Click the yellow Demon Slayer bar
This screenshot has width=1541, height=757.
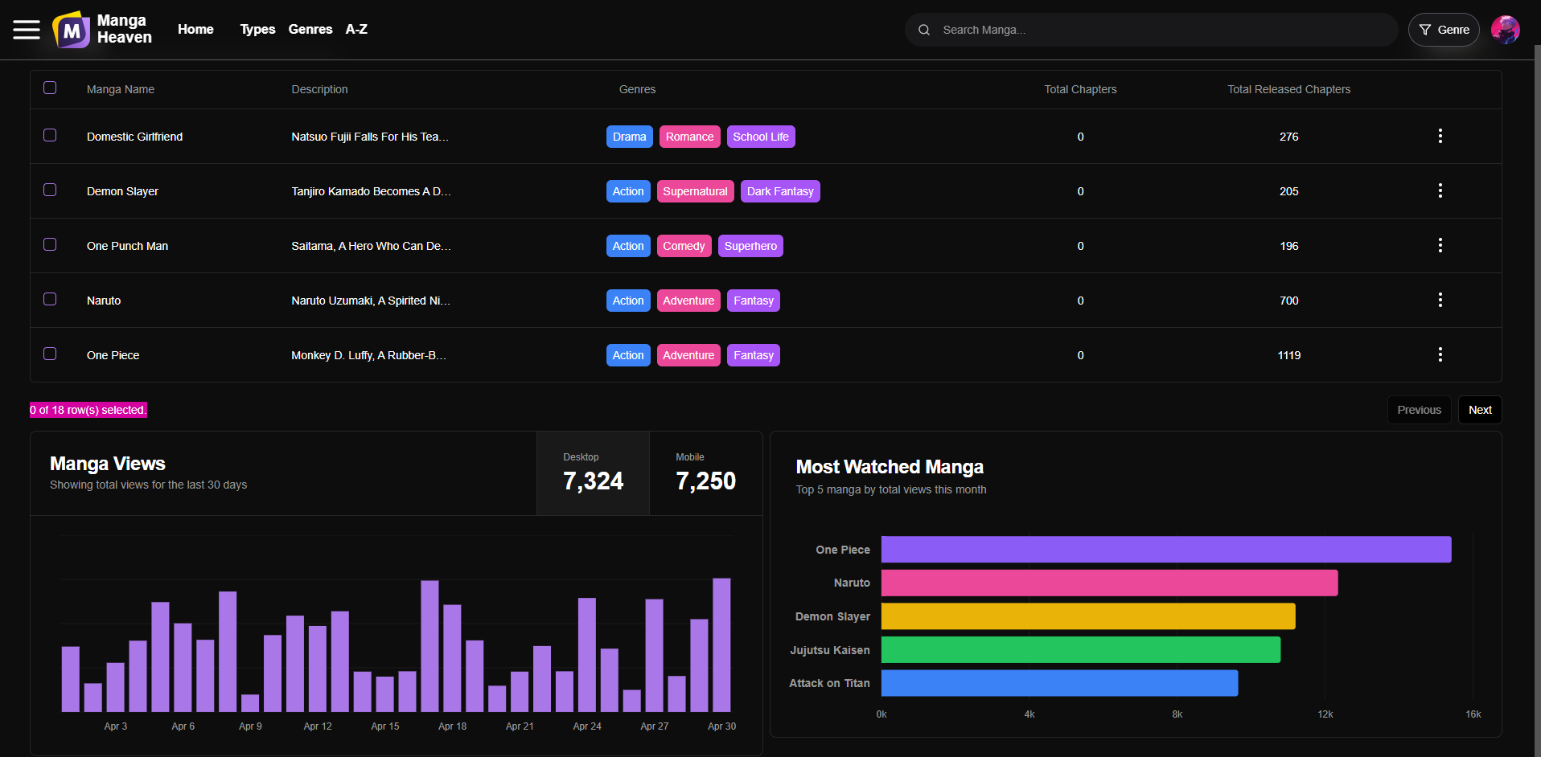[x=1088, y=616]
